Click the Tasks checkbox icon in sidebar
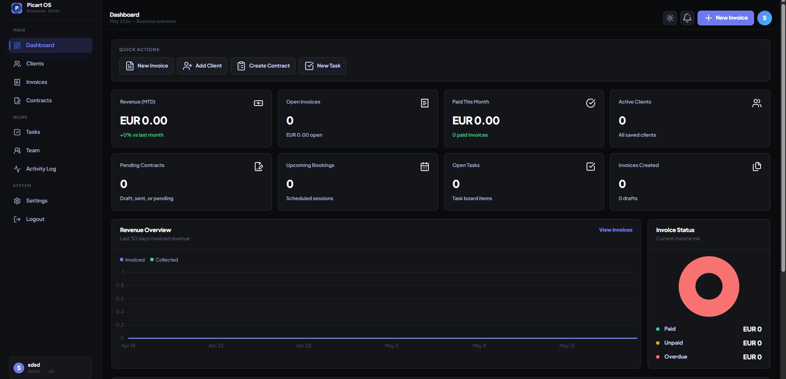The image size is (786, 379). pos(17,132)
